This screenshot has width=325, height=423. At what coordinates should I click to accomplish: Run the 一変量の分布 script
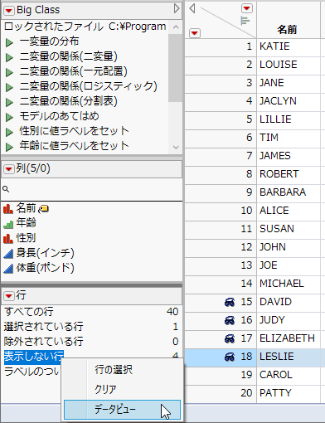[x=9, y=42]
